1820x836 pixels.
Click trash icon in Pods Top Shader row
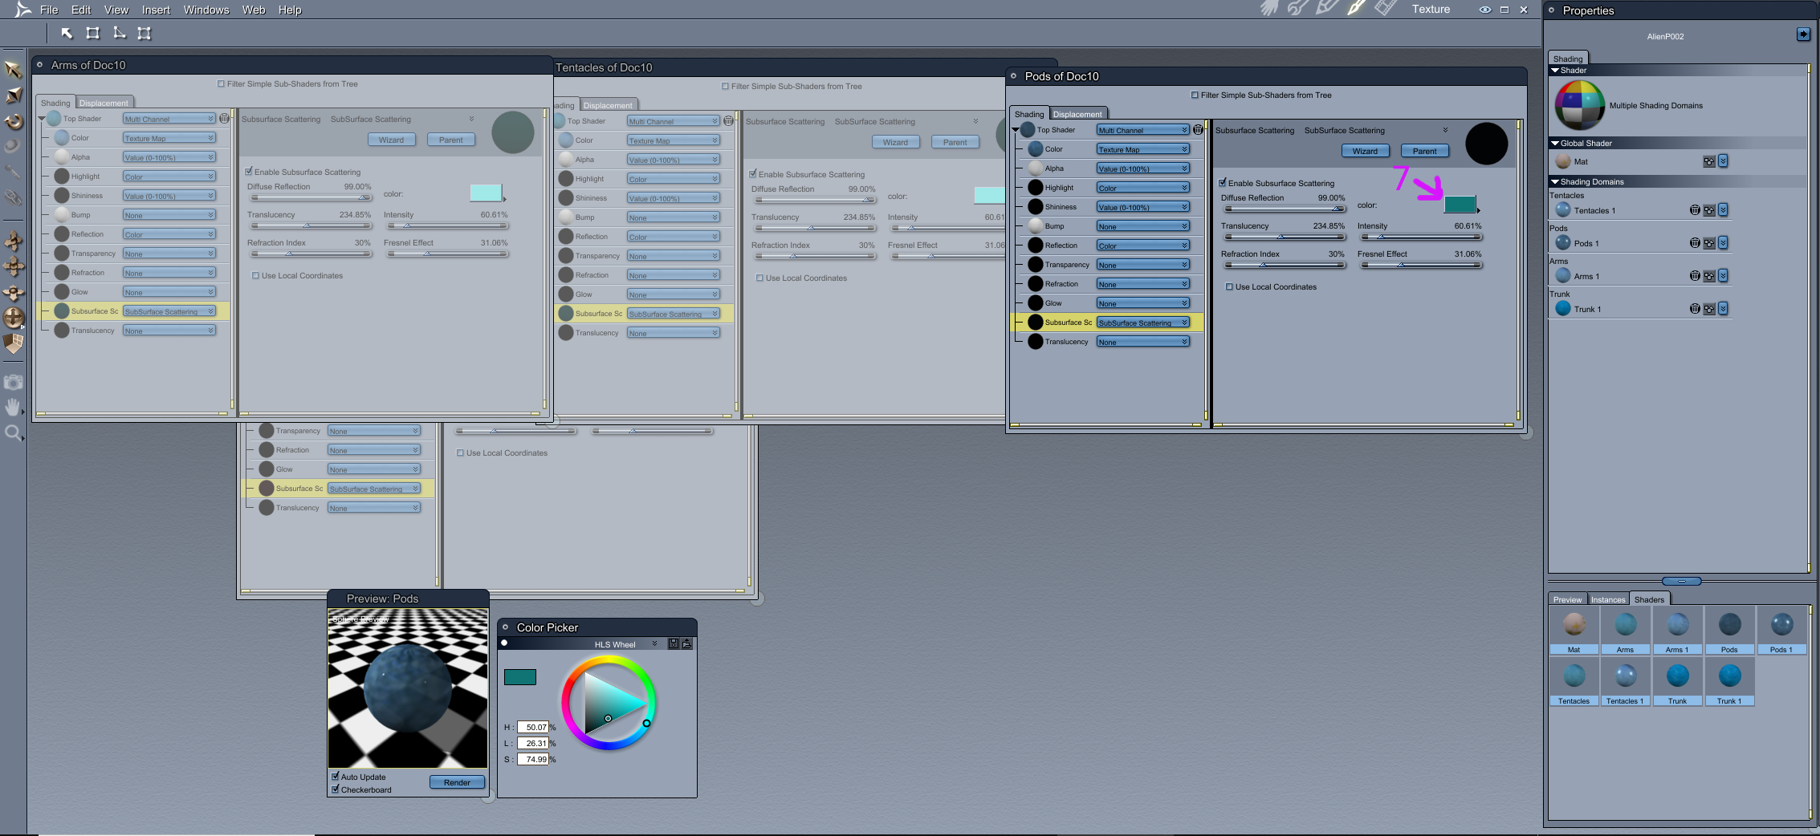click(x=1198, y=130)
